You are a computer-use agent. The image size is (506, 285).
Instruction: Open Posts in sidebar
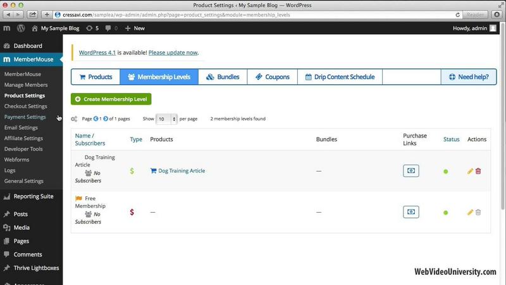coord(20,214)
